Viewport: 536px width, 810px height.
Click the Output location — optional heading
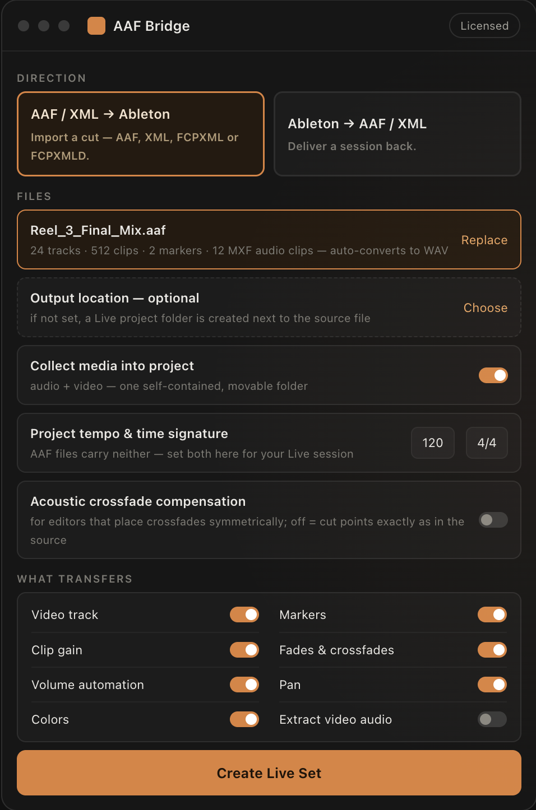(115, 298)
